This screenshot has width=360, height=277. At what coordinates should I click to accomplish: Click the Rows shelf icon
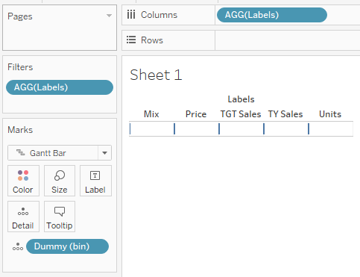pyautogui.click(x=131, y=40)
